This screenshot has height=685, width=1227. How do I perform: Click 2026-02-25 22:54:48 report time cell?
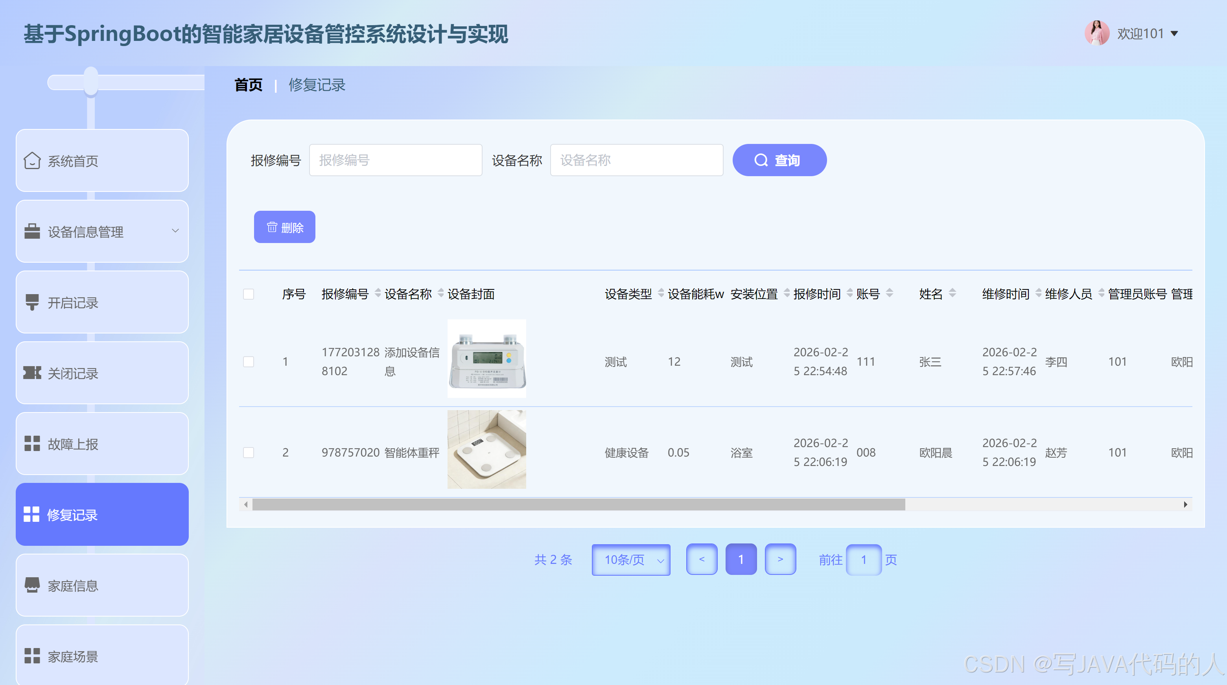[820, 361]
